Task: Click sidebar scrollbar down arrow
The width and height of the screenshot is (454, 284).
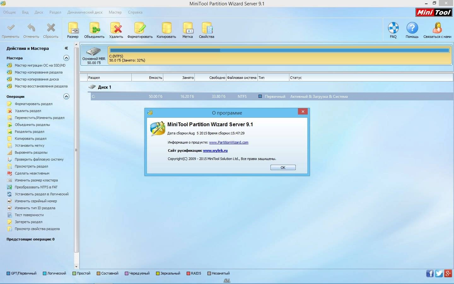Action: (x=76, y=267)
